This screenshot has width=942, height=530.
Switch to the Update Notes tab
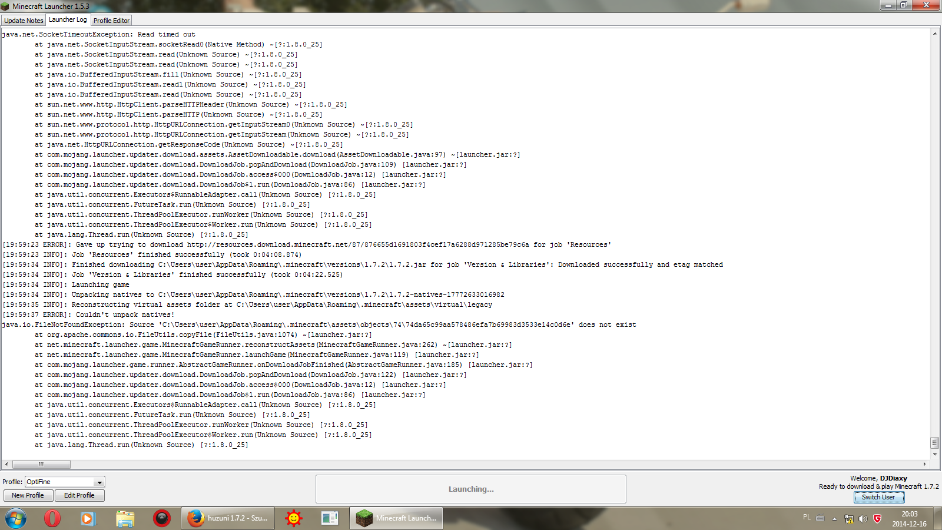tap(24, 21)
